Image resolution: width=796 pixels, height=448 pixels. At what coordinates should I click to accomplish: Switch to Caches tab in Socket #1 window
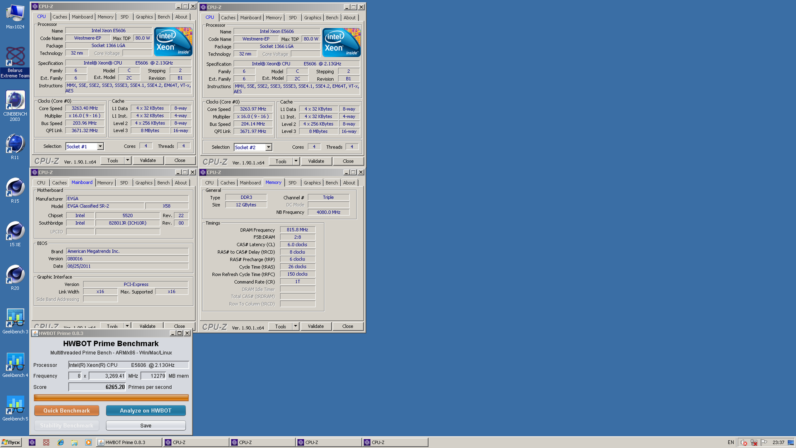(60, 17)
